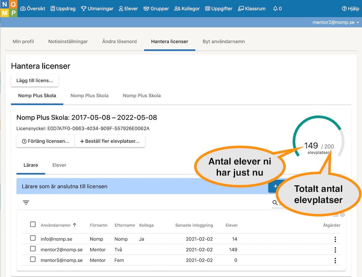The width and height of the screenshot is (362, 277).
Task: Click Beställ fler elevplatser... button
Action: 110,141
